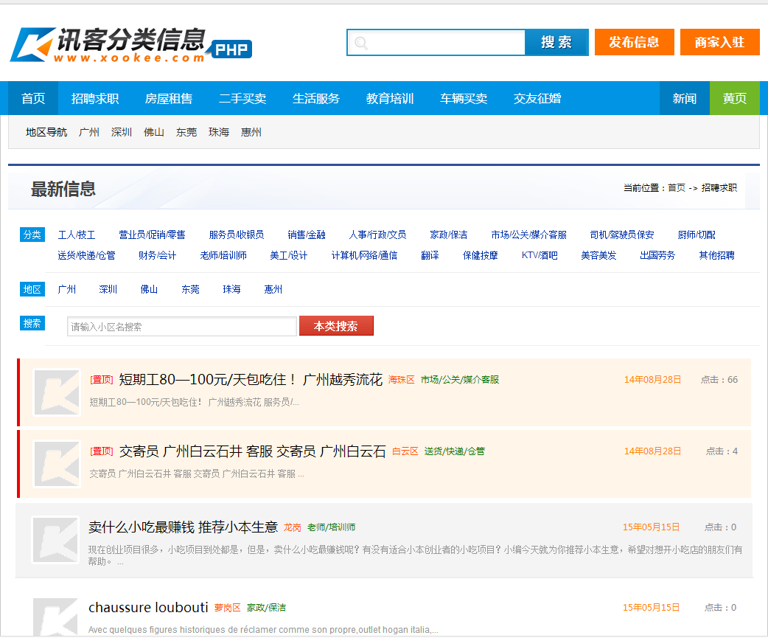Choose 佛山 in 地区 filter row
The image size is (768, 638).
(149, 289)
